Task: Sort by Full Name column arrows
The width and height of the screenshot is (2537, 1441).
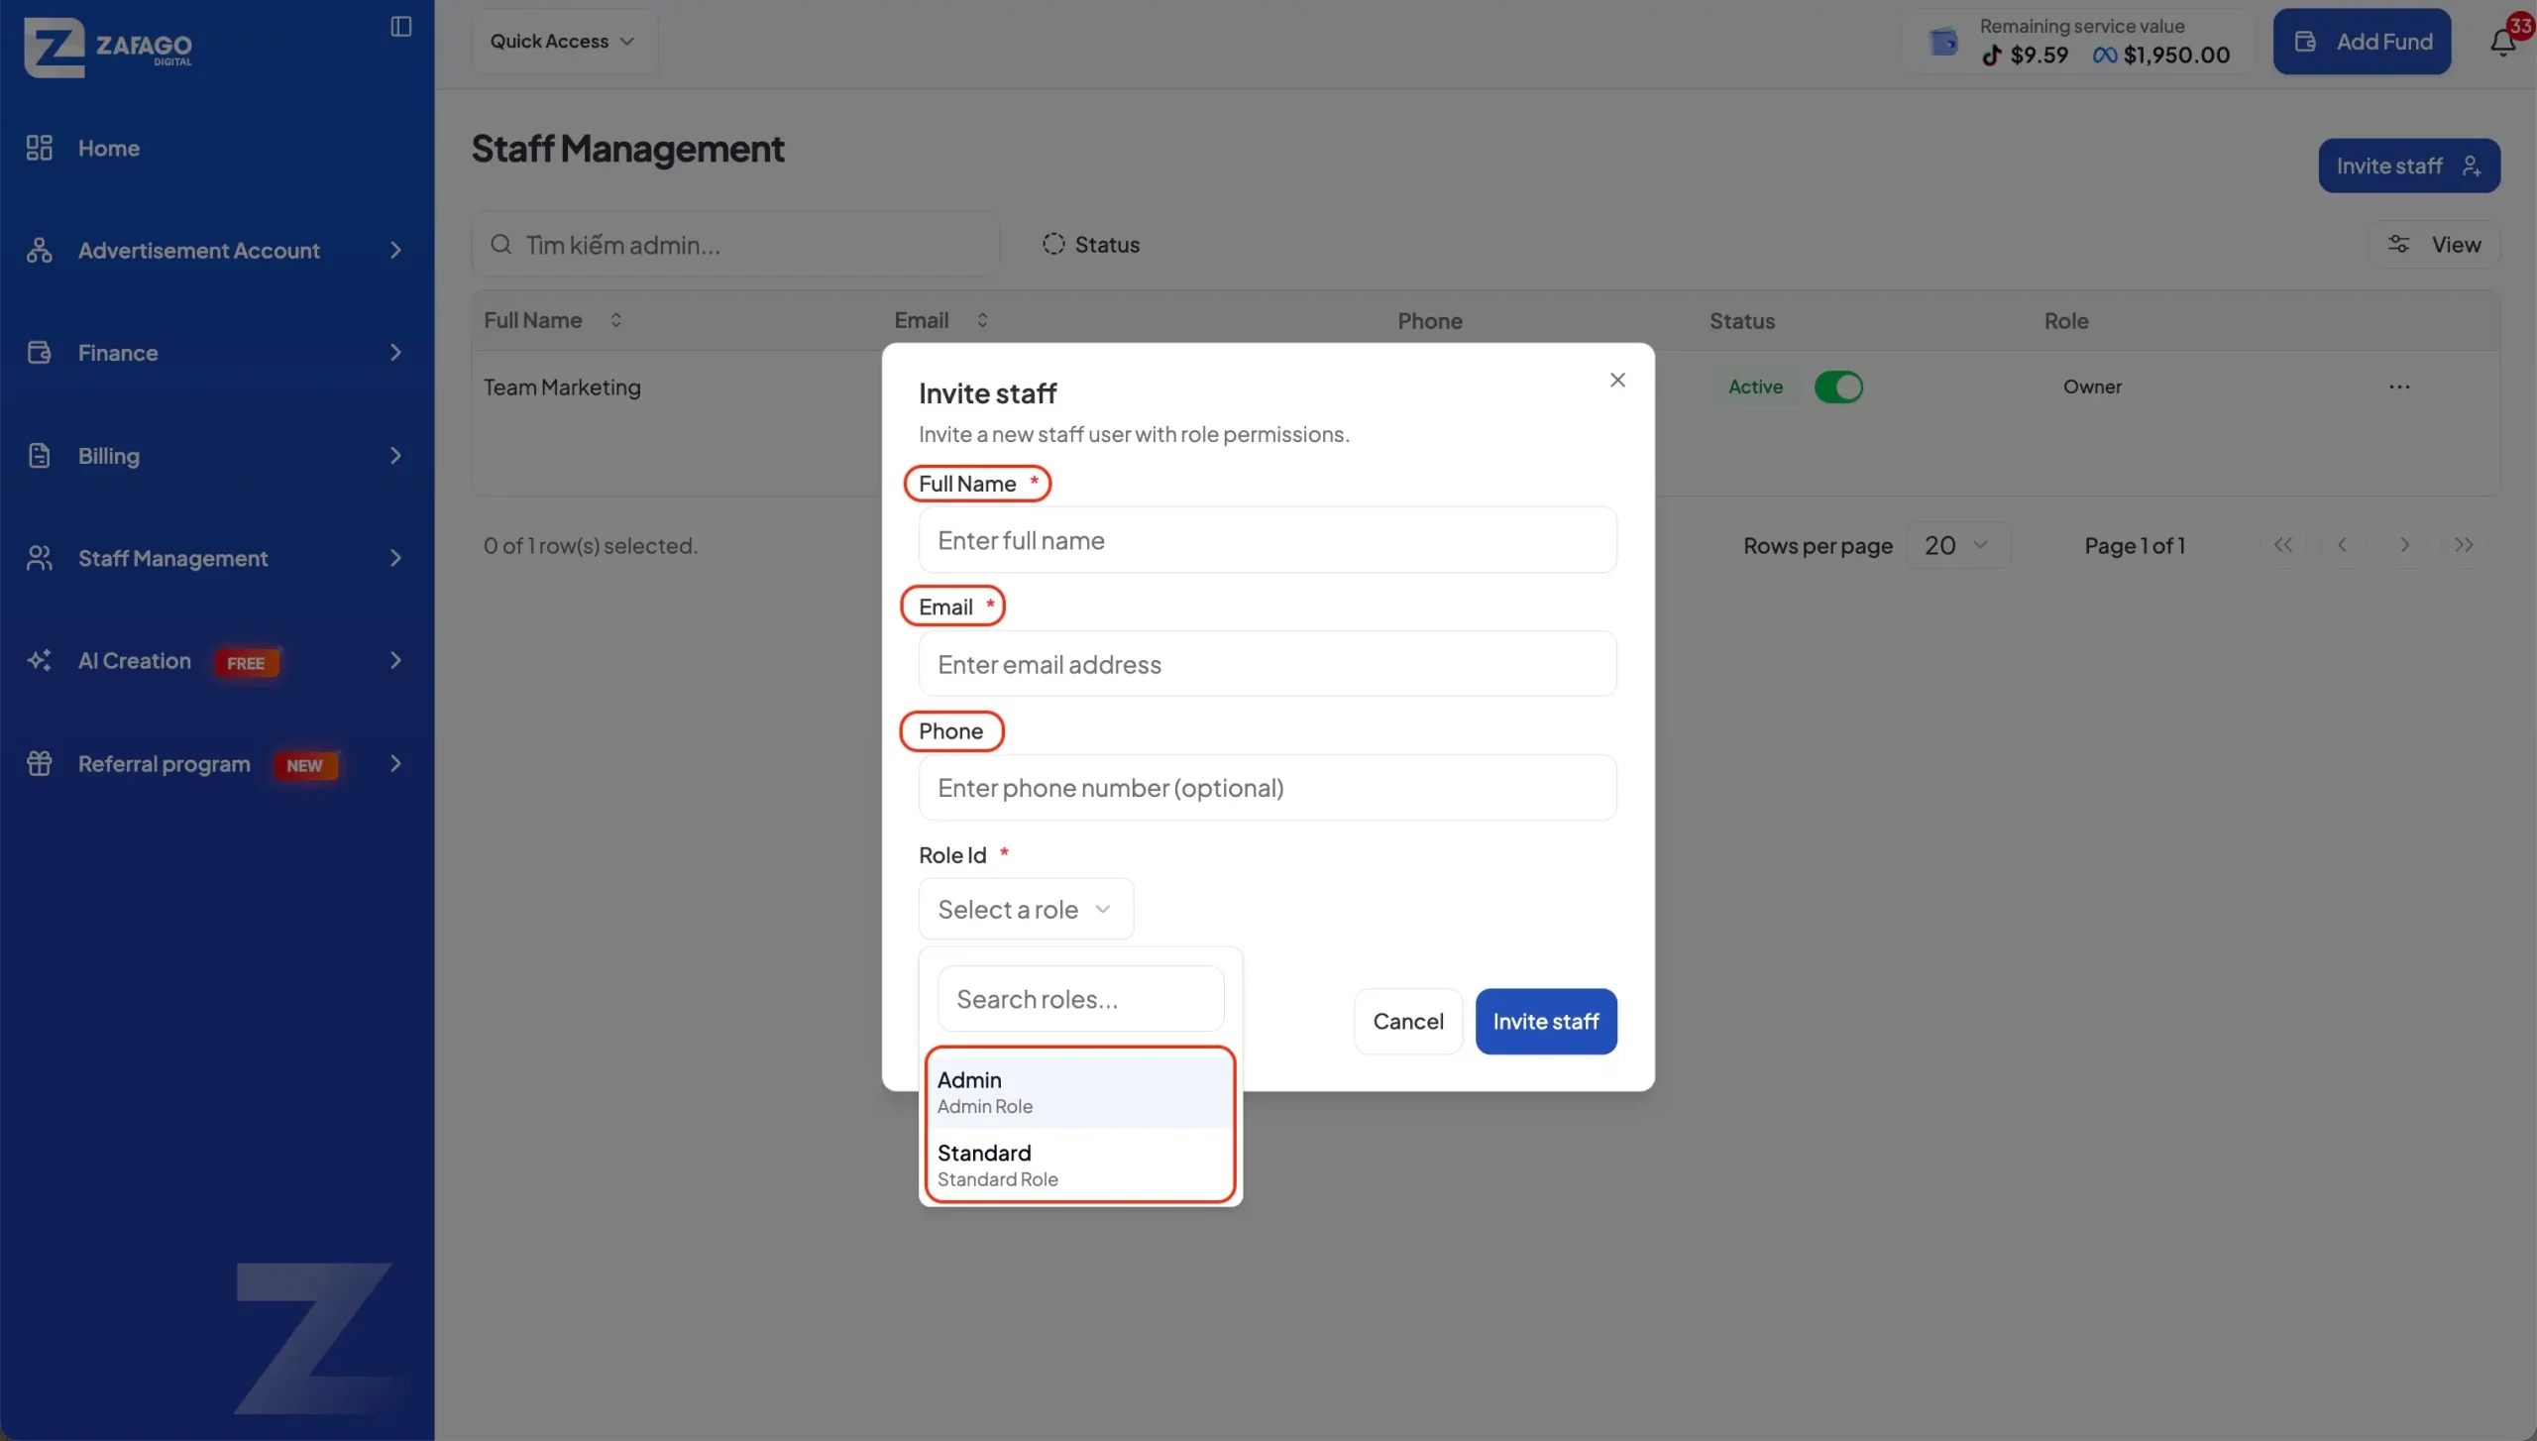Action: pos(615,320)
